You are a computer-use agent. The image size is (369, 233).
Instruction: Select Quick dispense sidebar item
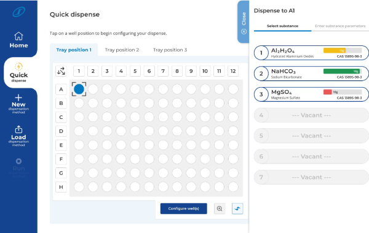(18, 73)
